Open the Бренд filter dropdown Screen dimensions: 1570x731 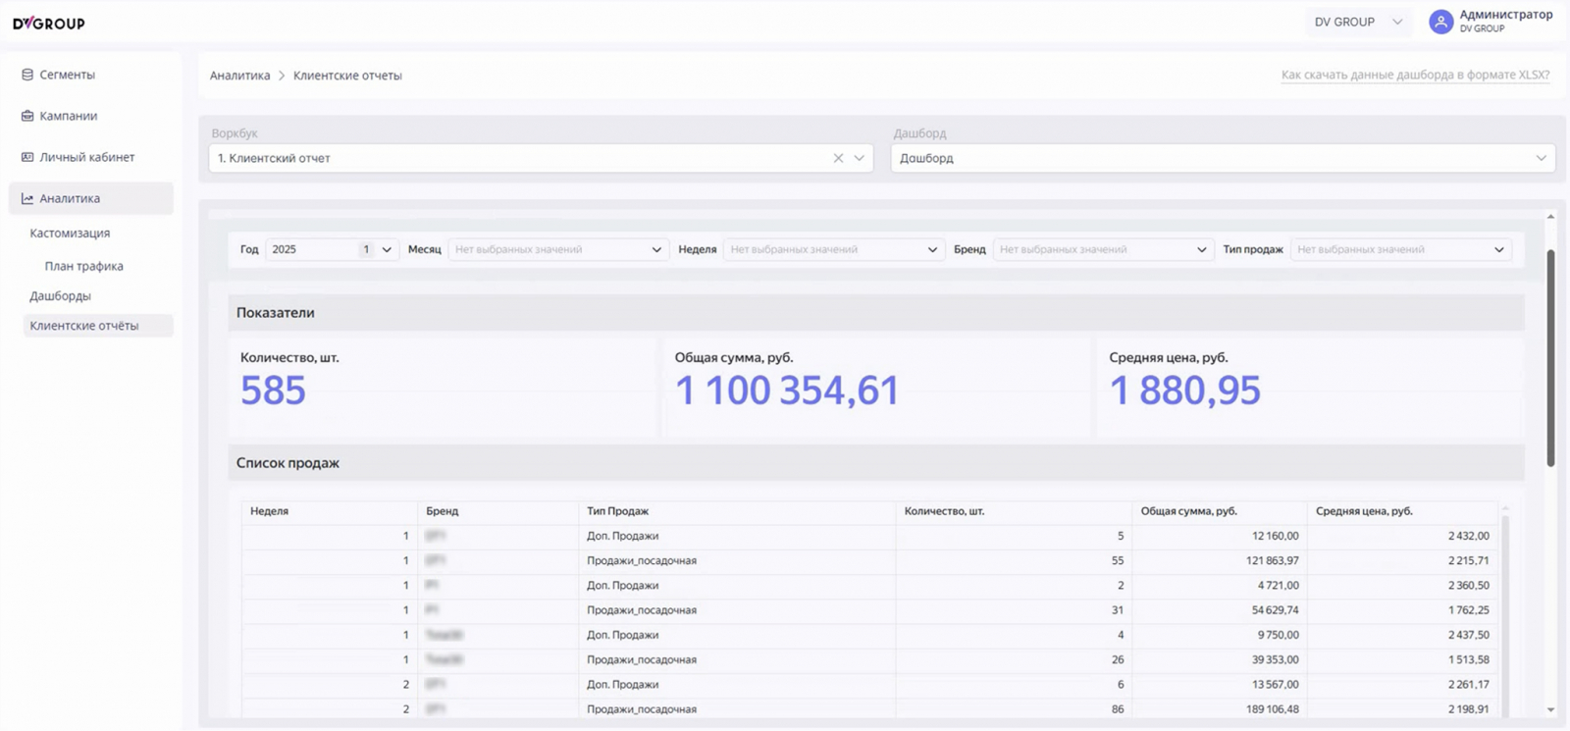[x=1102, y=249]
